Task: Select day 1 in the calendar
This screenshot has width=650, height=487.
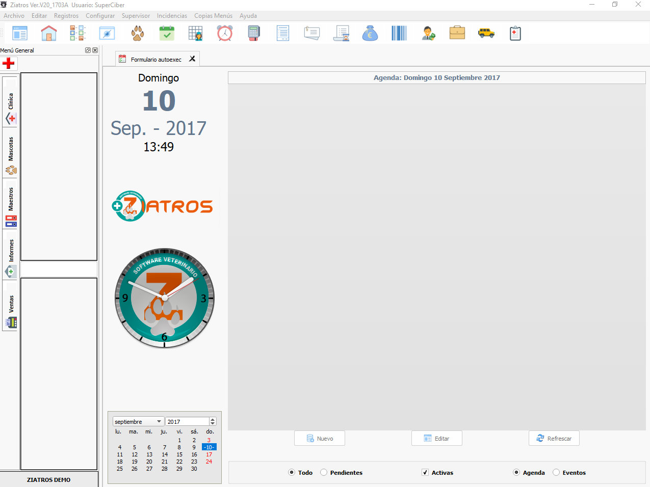Action: (x=179, y=440)
